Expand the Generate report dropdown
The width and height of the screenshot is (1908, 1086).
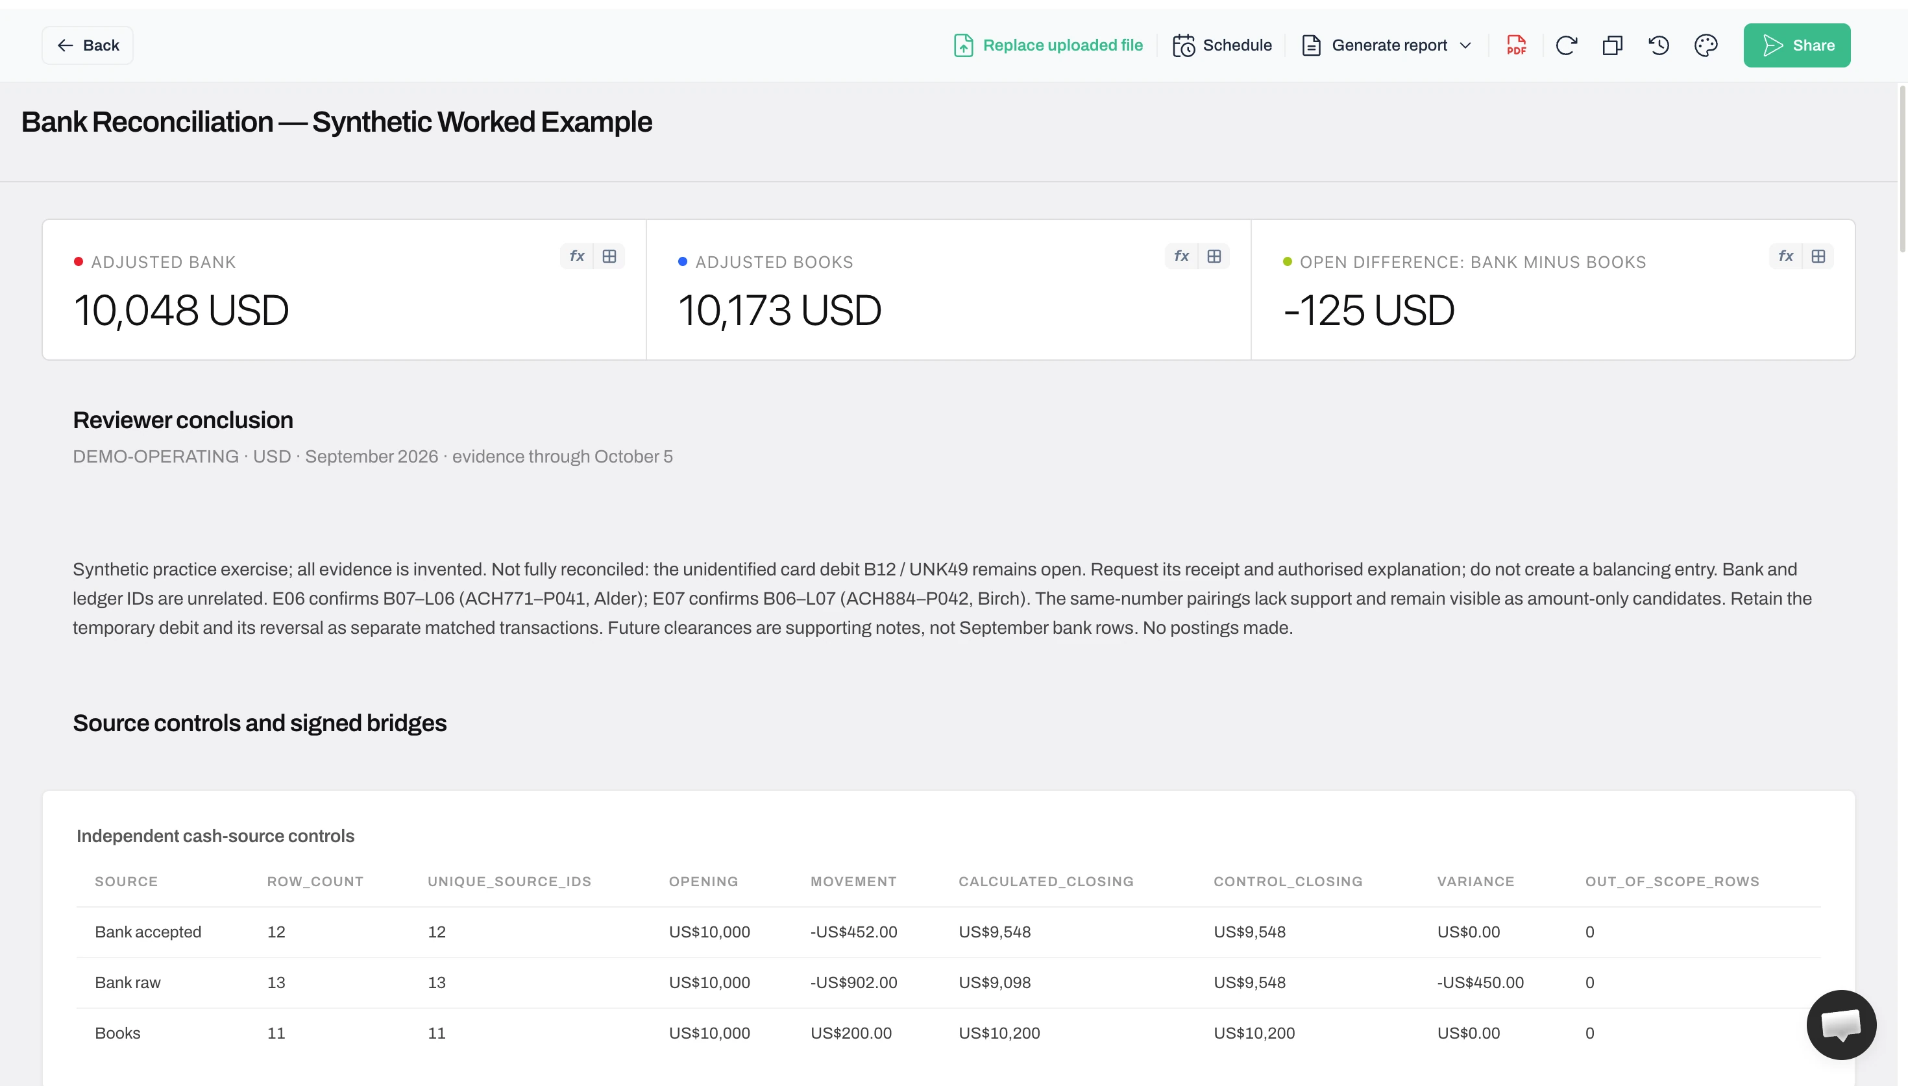point(1387,45)
